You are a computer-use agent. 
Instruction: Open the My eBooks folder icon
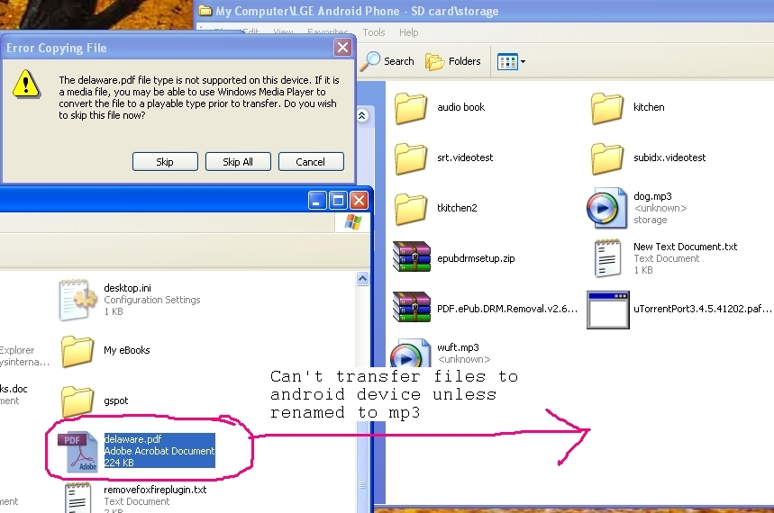point(77,351)
